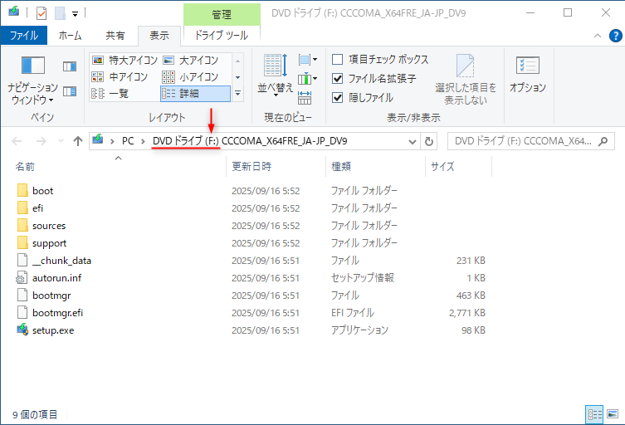
Task: Toggle Item check boxes (項目チェック ボックス)
Action: click(x=338, y=60)
